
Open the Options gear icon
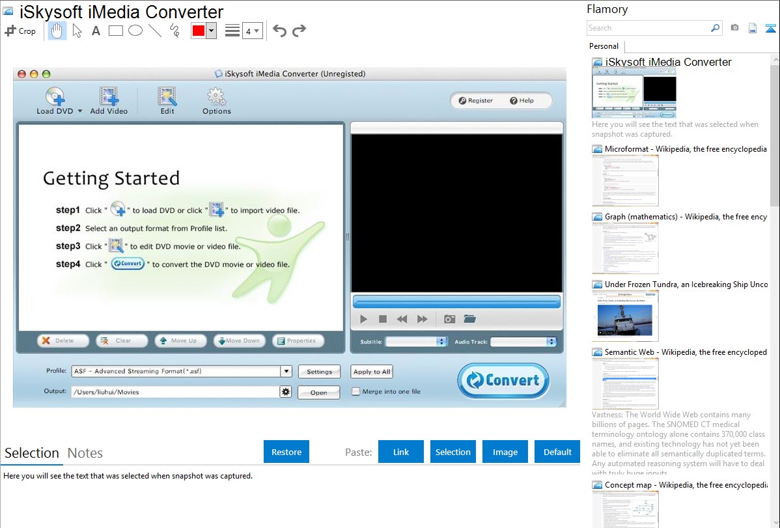(x=216, y=96)
